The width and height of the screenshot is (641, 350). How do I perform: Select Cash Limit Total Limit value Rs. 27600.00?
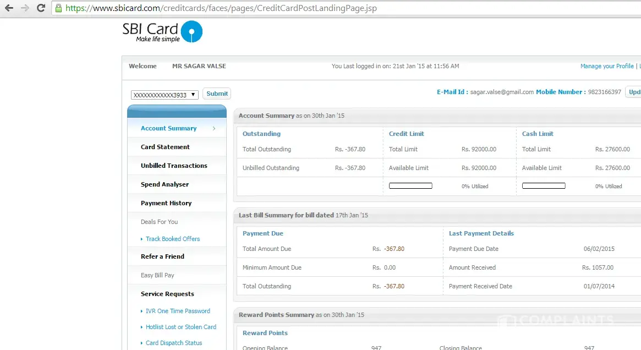612,149
